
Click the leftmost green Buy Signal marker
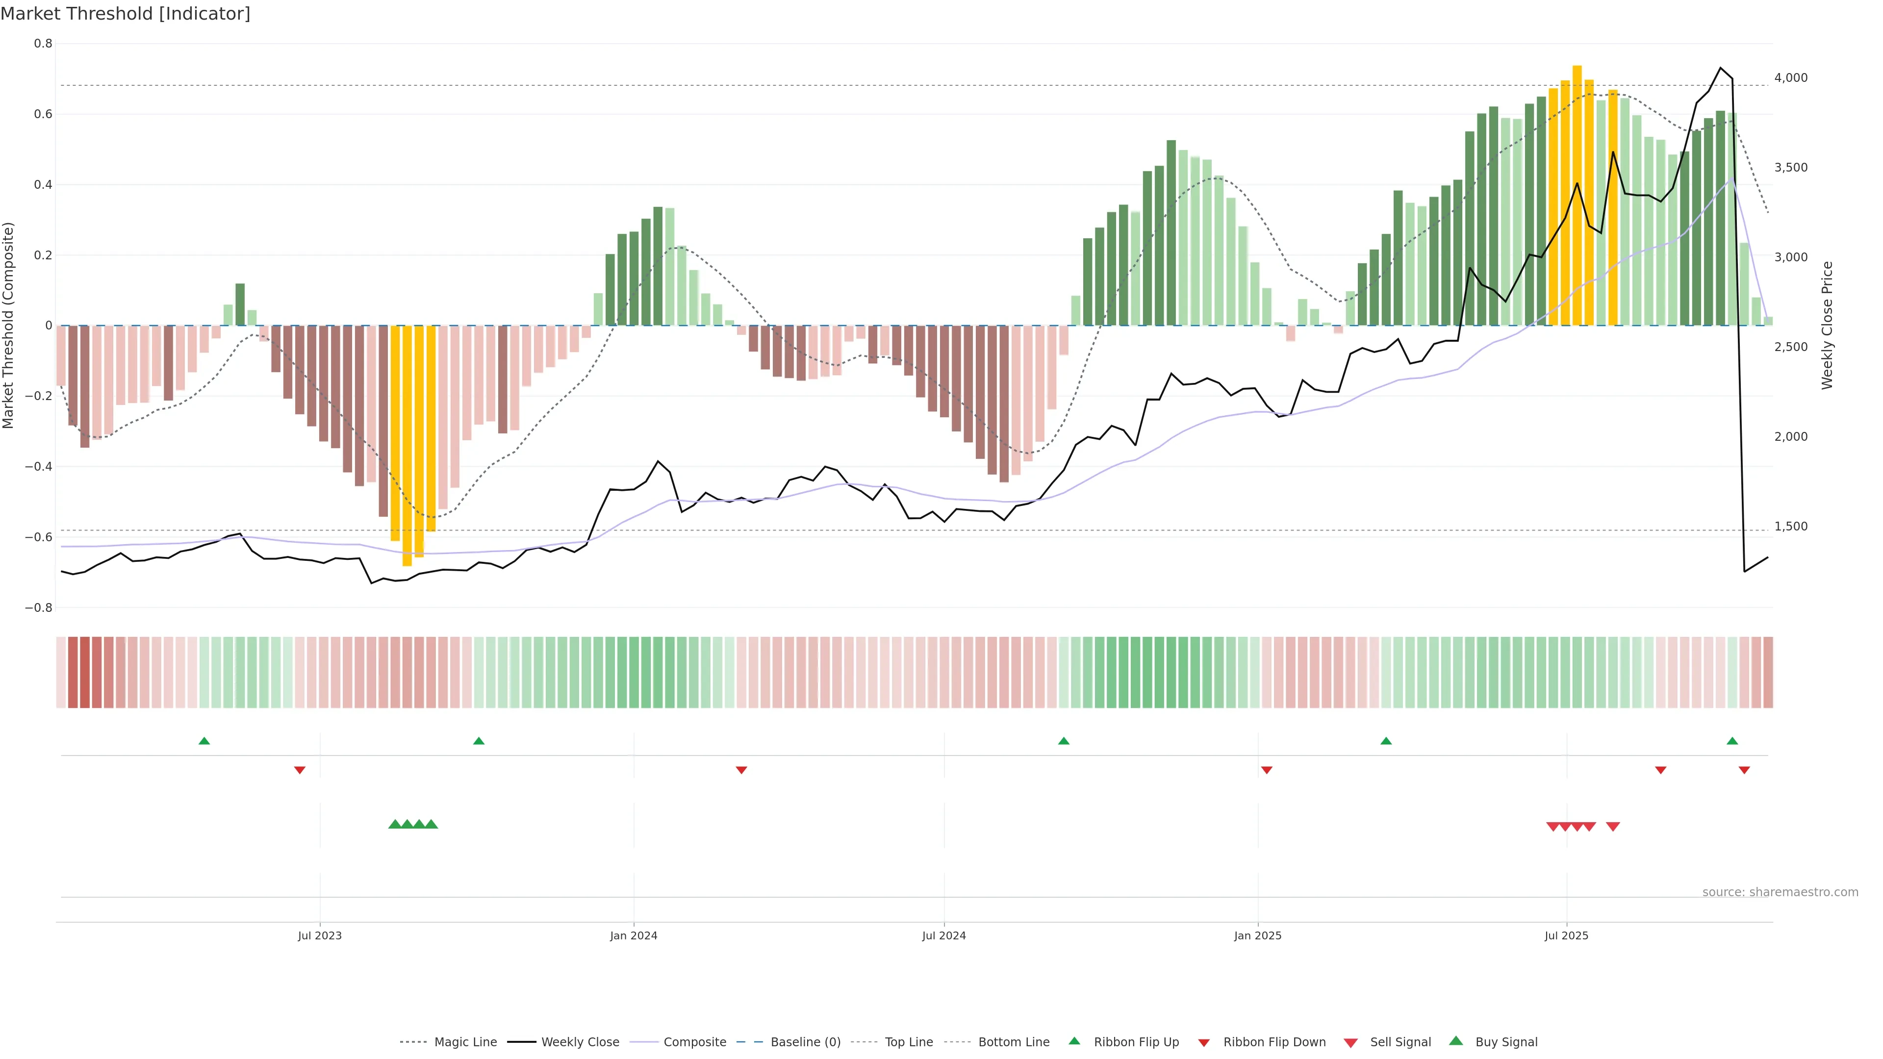(x=395, y=824)
